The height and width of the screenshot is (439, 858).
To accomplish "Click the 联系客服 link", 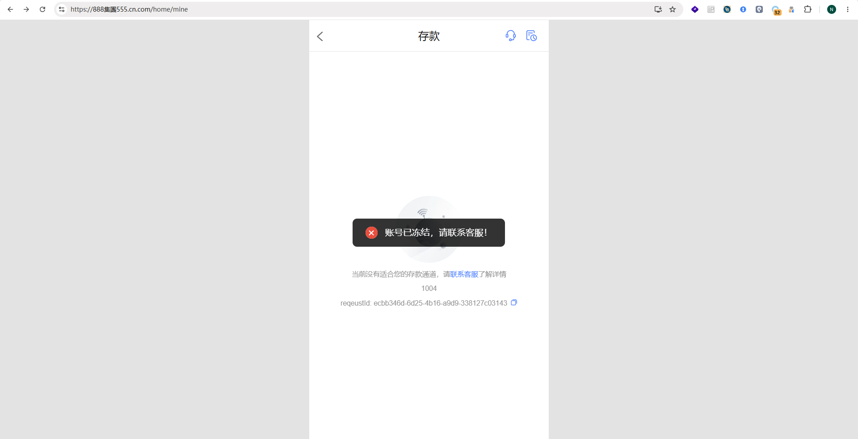I will [x=464, y=274].
